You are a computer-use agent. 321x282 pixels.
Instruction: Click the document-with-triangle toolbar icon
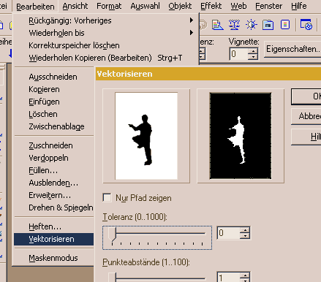[217, 25]
